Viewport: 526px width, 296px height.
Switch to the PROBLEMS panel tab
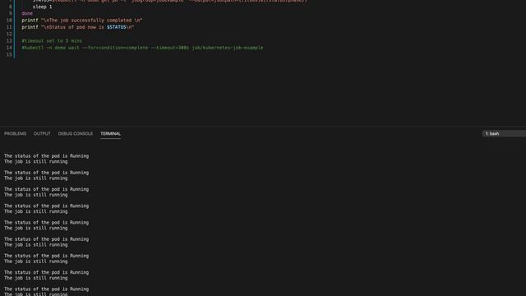(15, 133)
